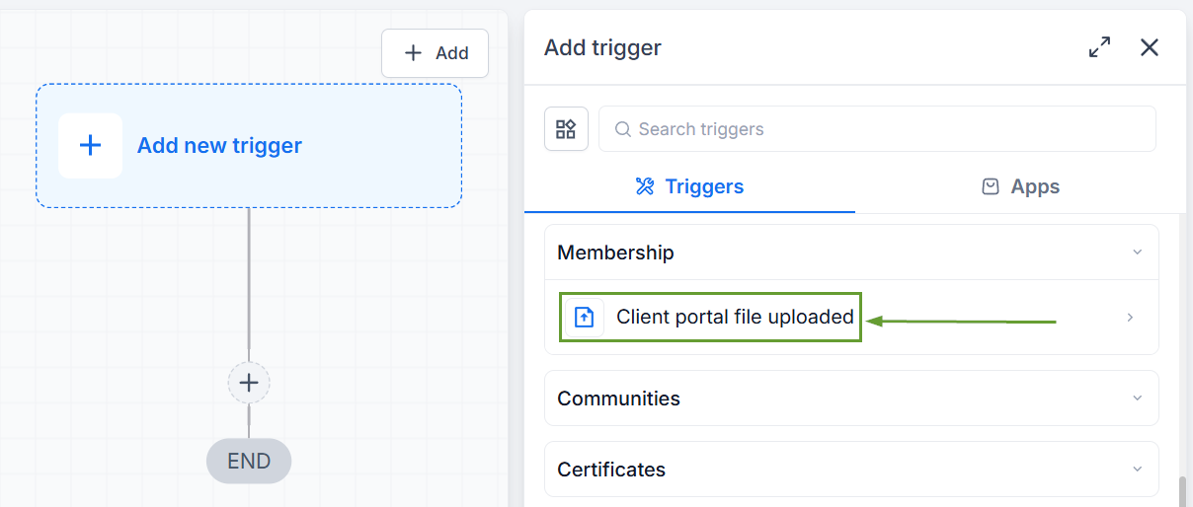Switch to the Apps tab
The image size is (1193, 507).
1020,186
